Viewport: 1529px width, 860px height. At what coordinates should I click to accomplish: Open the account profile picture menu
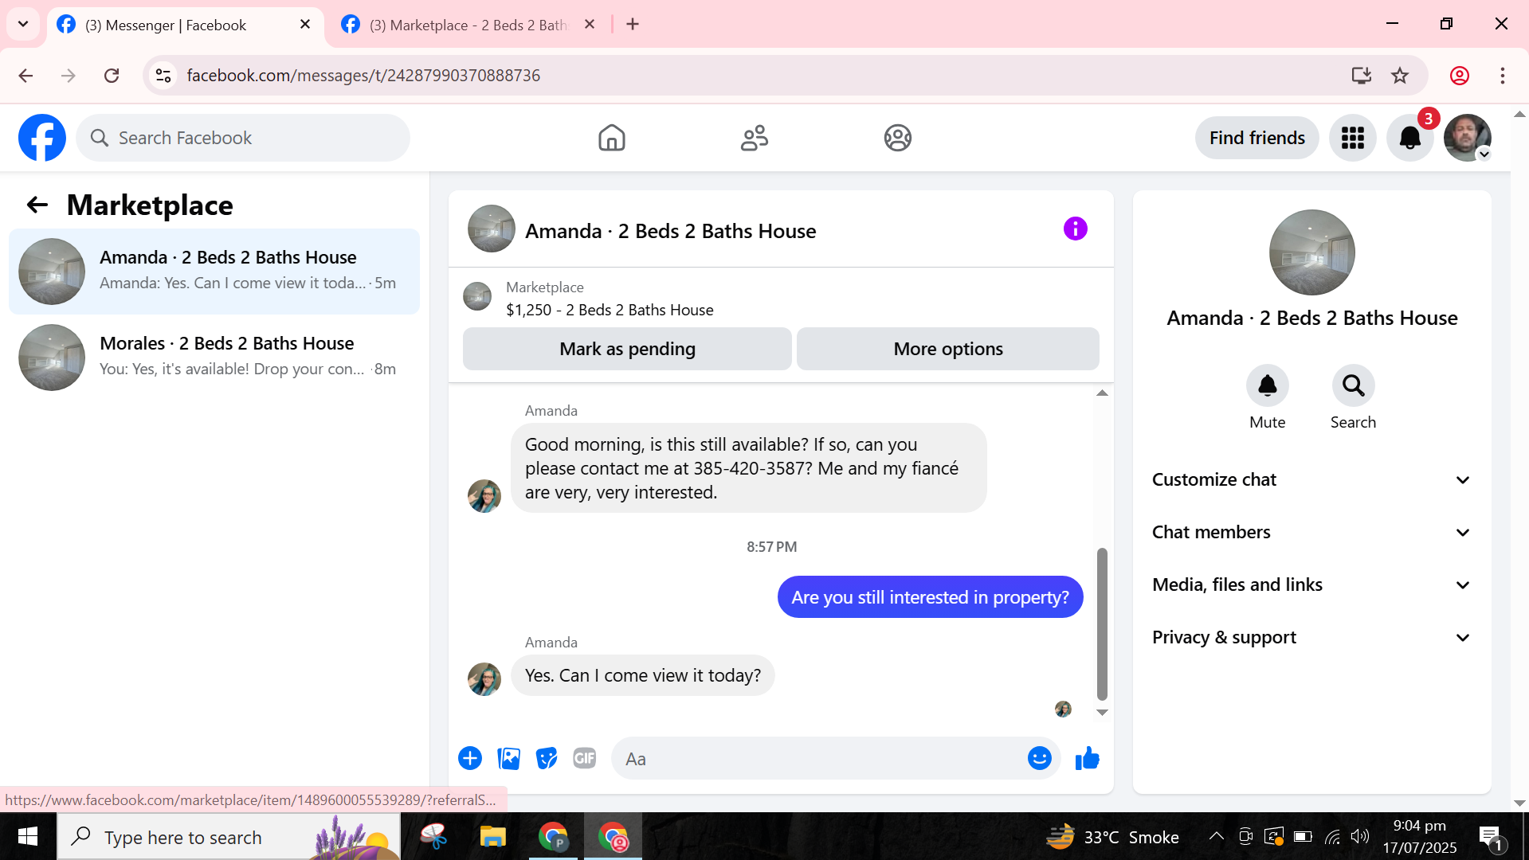[1467, 138]
